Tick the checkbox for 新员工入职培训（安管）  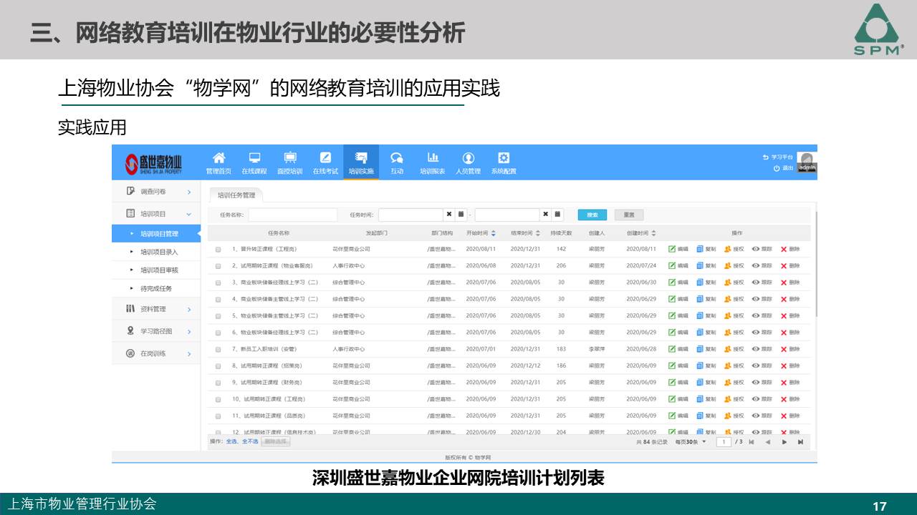(x=218, y=350)
